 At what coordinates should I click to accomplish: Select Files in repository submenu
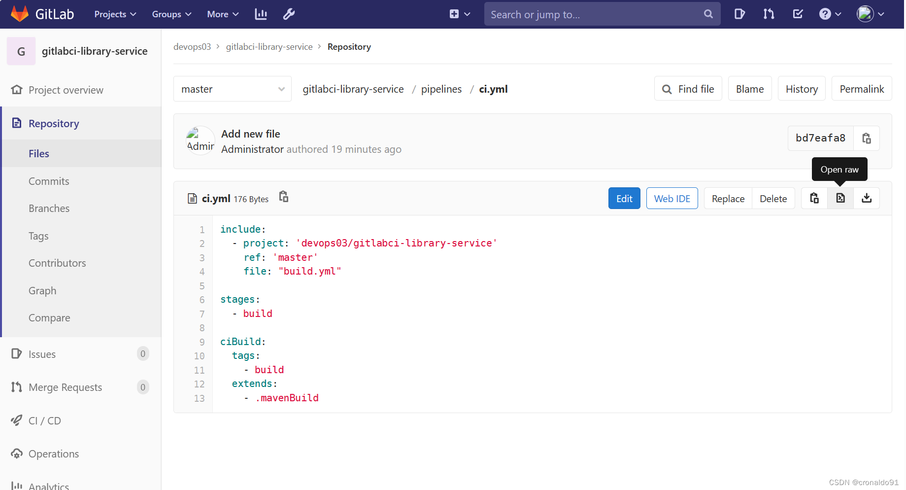pyautogui.click(x=81, y=153)
